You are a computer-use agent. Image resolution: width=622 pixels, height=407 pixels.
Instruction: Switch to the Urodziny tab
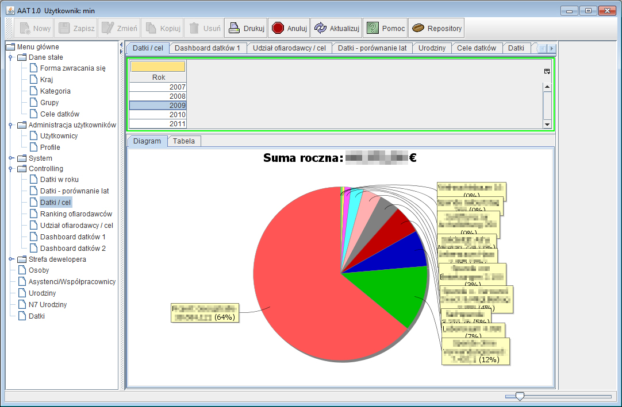tap(432, 48)
